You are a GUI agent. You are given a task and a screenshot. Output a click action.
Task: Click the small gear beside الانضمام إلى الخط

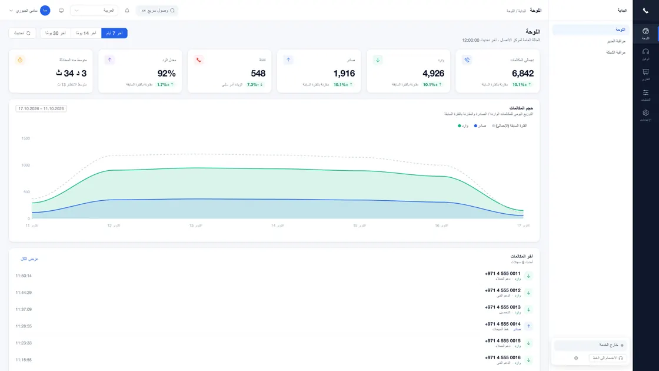pyautogui.click(x=576, y=358)
